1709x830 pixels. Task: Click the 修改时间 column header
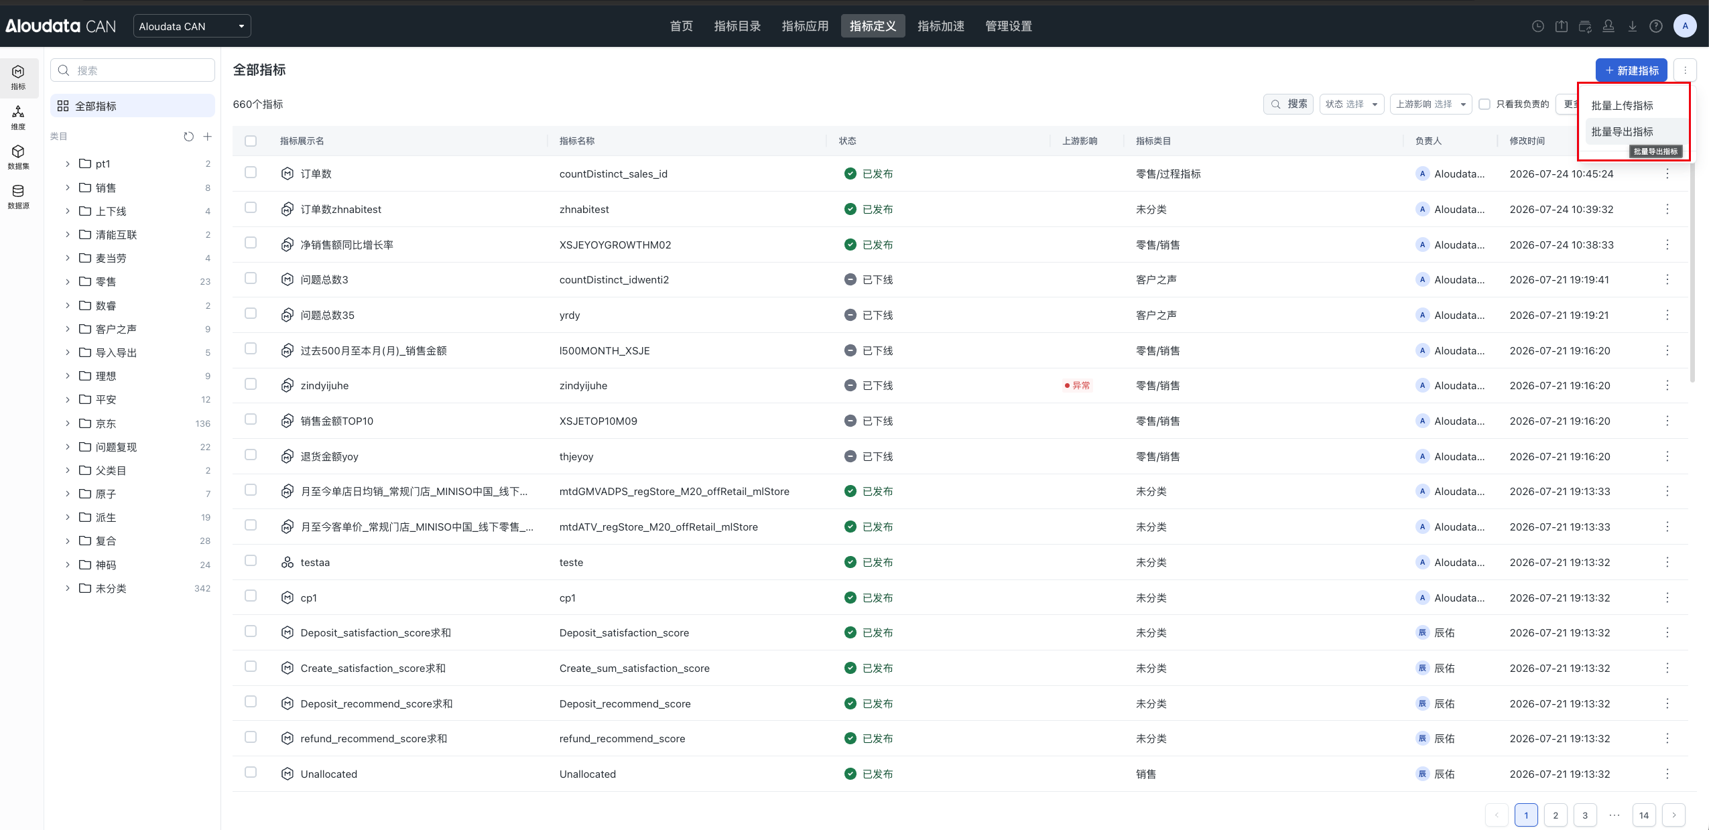pos(1527,141)
